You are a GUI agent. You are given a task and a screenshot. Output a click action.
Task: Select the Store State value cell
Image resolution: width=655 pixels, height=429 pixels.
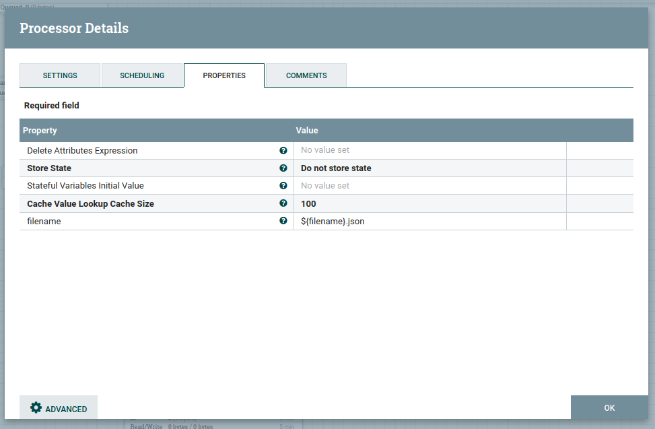pos(429,168)
